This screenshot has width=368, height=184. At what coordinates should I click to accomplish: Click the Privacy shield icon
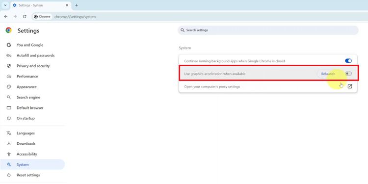tap(9, 66)
